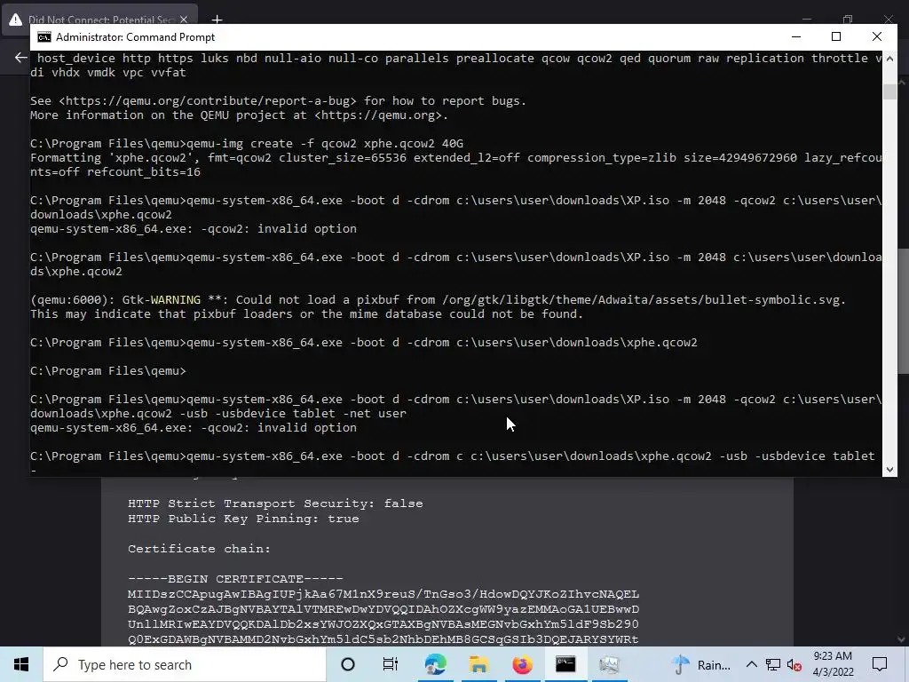909x682 pixels.
Task: Click the 'Certificate chain:' text in Firefox
Action: point(199,549)
